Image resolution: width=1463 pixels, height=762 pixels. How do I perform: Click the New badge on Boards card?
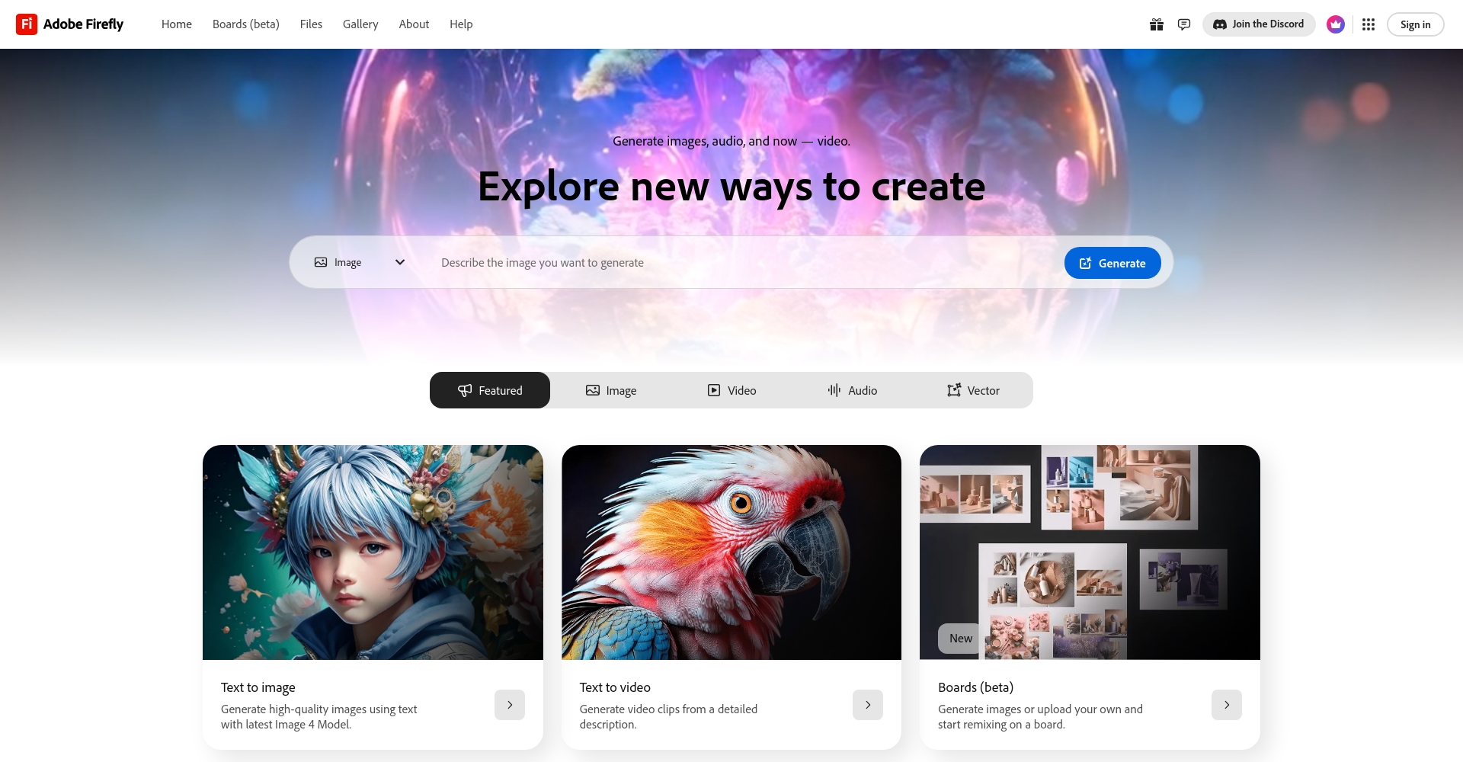pyautogui.click(x=960, y=639)
